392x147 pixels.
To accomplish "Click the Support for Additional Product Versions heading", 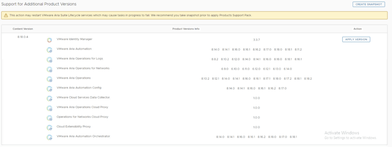I will pos(39,4).
